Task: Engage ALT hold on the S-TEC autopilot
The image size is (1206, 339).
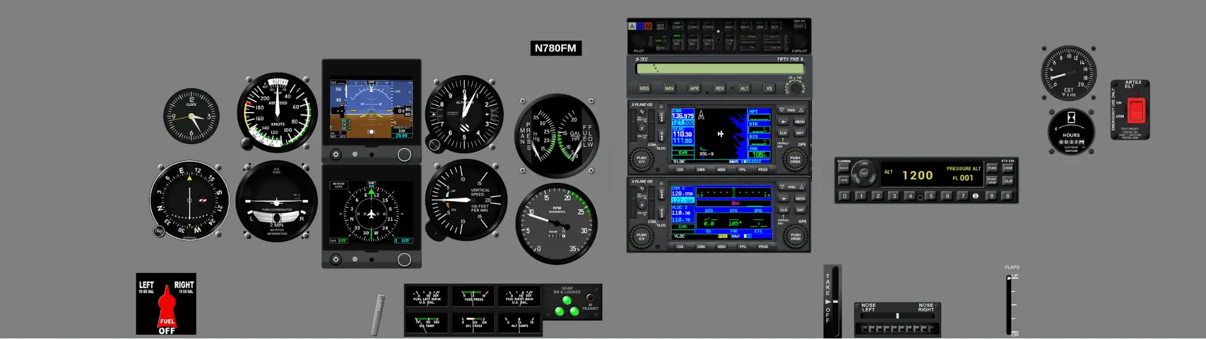Action: (744, 89)
